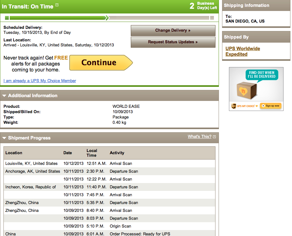Click Sign up now in UPS ad
292x236 pixels.
(271, 106)
